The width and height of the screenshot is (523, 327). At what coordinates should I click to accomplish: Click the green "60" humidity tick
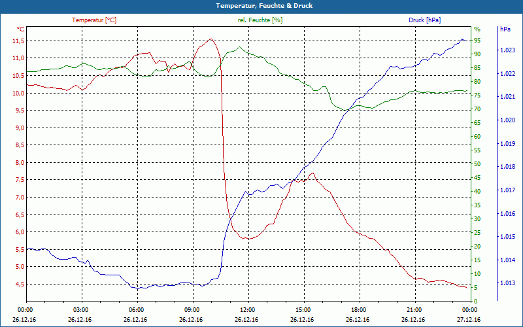coord(477,137)
